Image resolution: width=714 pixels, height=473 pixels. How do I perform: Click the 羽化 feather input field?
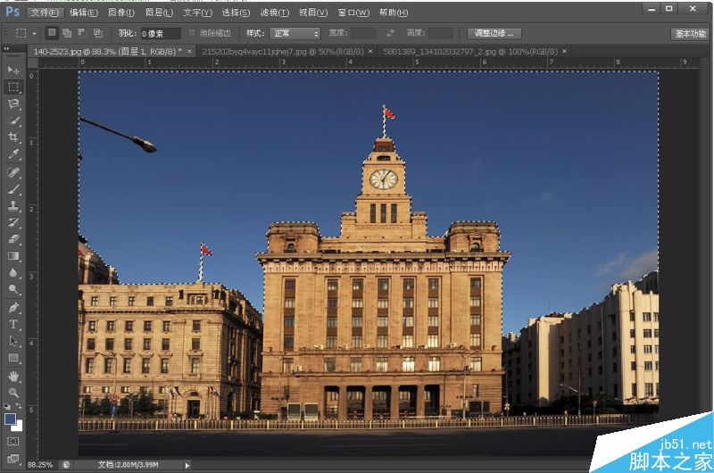(161, 34)
